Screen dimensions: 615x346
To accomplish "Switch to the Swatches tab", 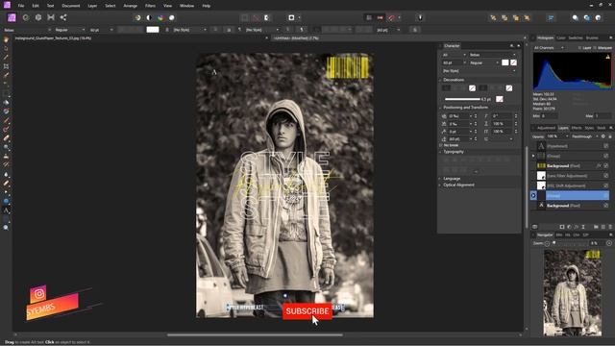I will (576, 38).
